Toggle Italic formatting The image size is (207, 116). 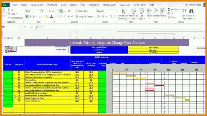[30, 17]
